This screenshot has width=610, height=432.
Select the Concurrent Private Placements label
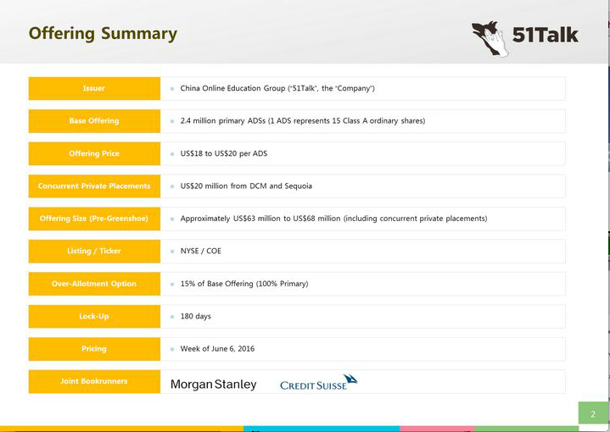94,186
